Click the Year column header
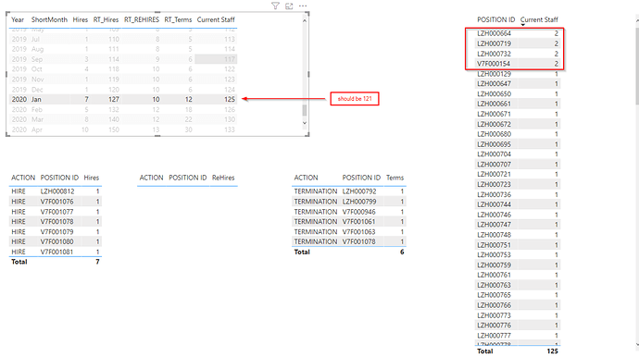Screen dimensions: 639x357 coord(18,19)
